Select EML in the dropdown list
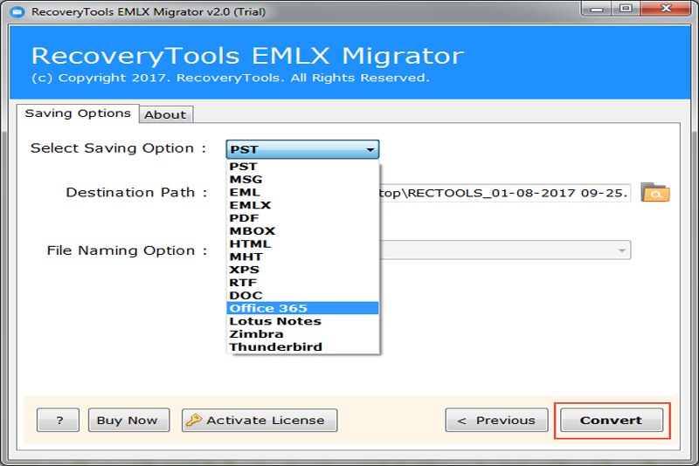This screenshot has width=699, height=466. 302,192
